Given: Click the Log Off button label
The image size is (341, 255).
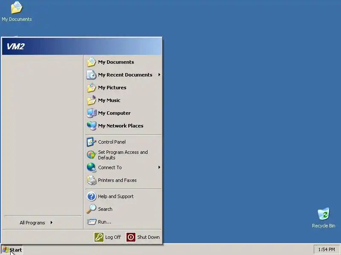Looking at the screenshot, I should 113,237.
